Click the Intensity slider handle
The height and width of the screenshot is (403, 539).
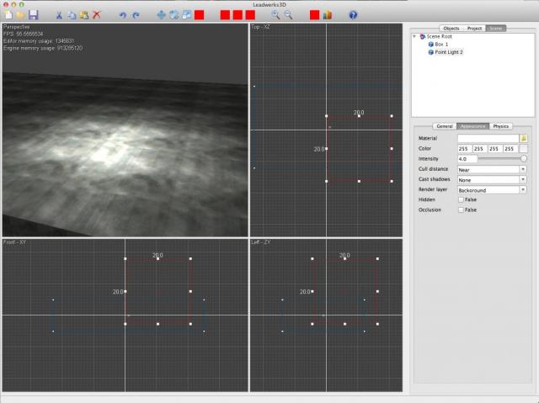coord(524,158)
